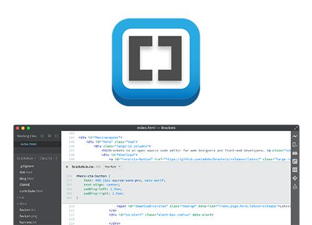The width and height of the screenshot is (312, 225).
Task: Open the New Rule dropdown
Action: [112, 167]
